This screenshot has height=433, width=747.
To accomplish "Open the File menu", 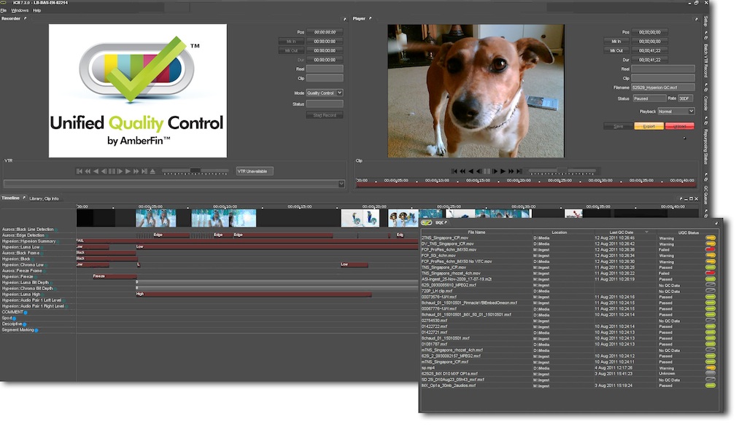I will click(x=4, y=10).
